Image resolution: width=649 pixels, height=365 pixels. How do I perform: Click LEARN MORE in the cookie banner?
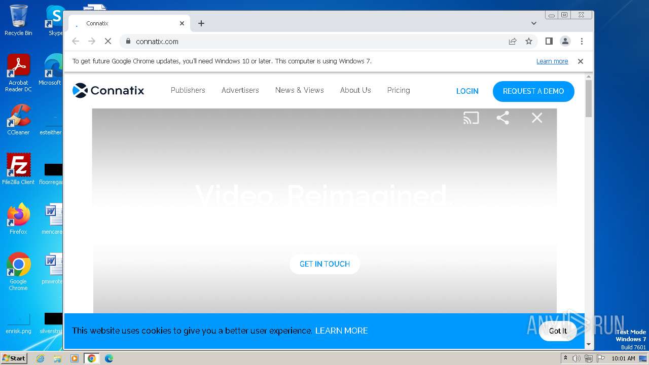(x=341, y=331)
